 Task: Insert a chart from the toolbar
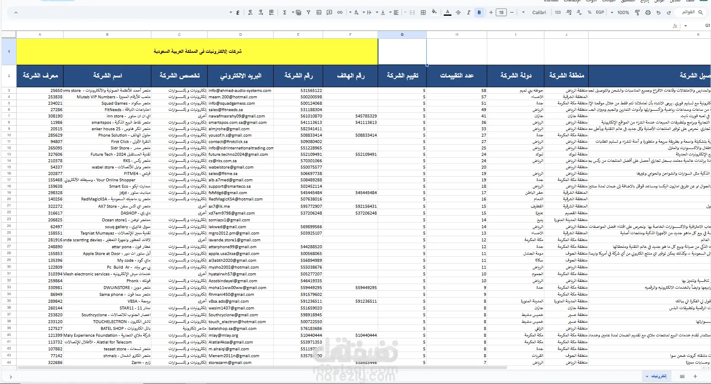[x=319, y=12]
